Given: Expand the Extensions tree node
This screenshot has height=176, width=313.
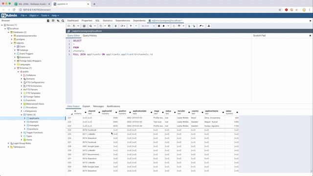Looking at the screenshot, I should (x=15, y=58).
